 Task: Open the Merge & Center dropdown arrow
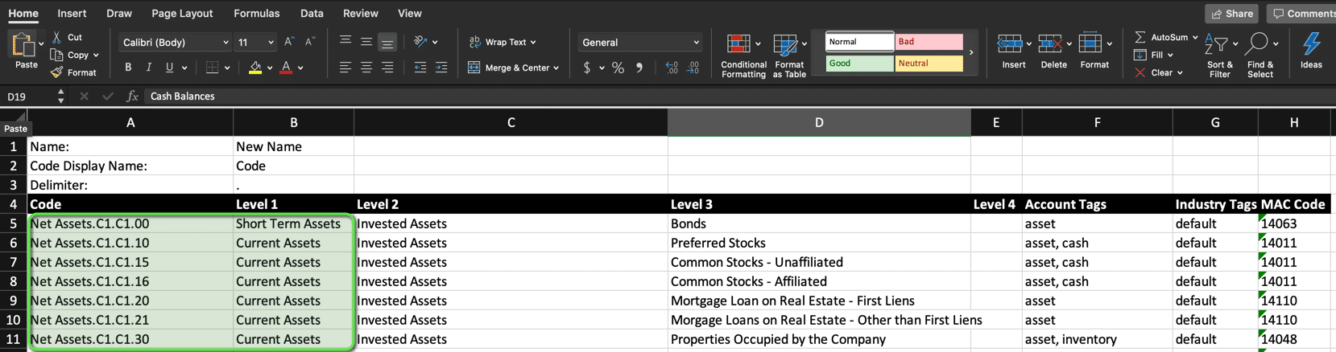pos(556,68)
